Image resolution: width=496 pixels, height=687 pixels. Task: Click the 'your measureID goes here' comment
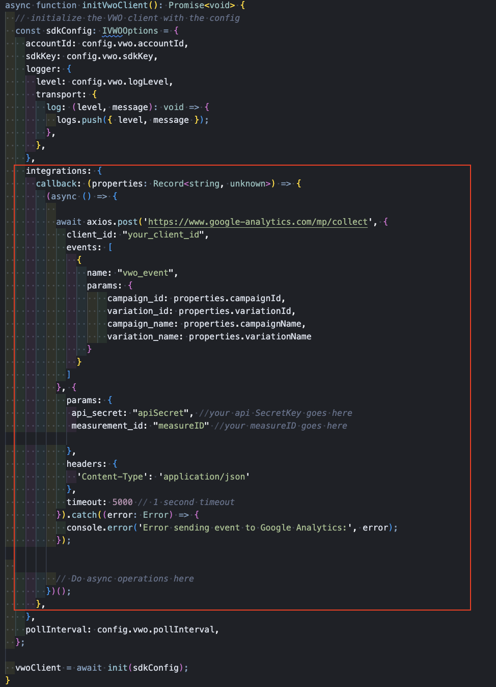click(281, 426)
